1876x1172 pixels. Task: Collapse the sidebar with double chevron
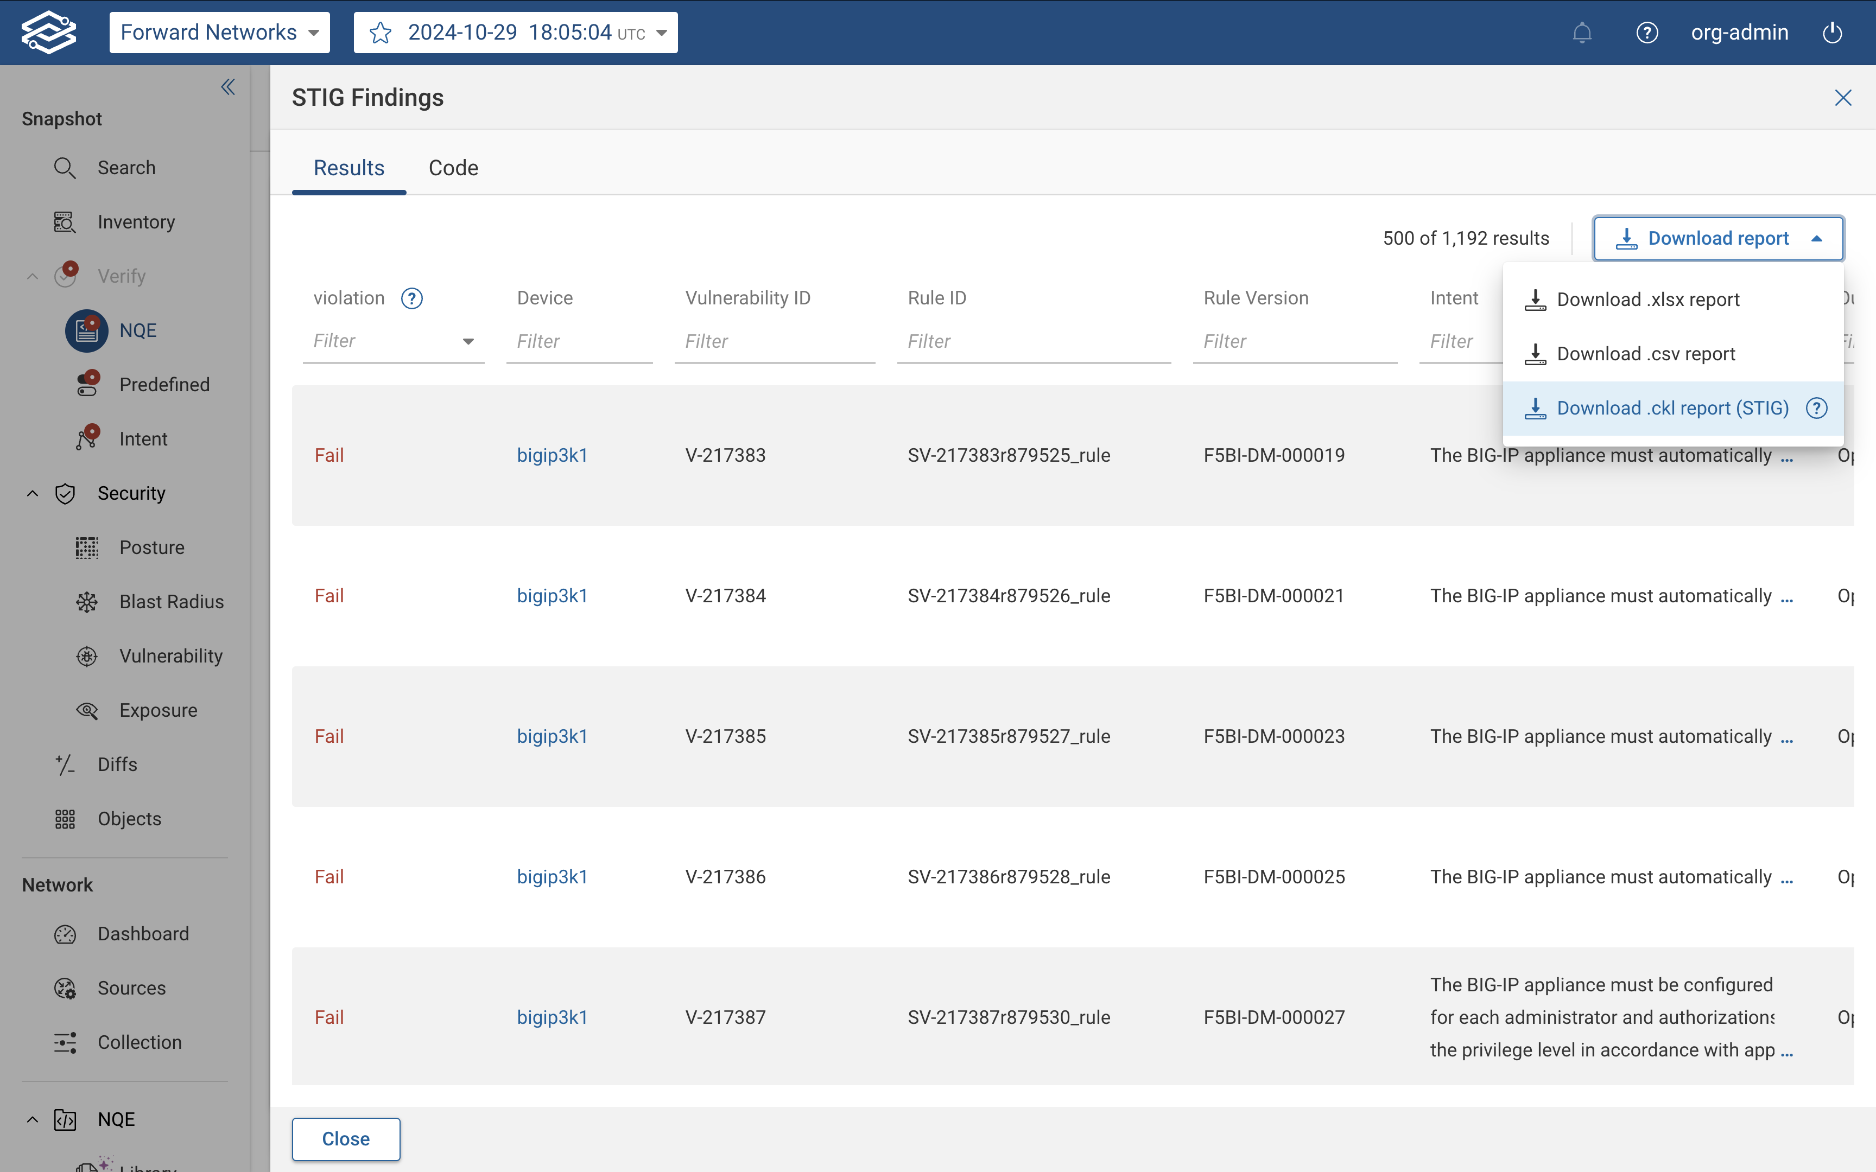(228, 87)
